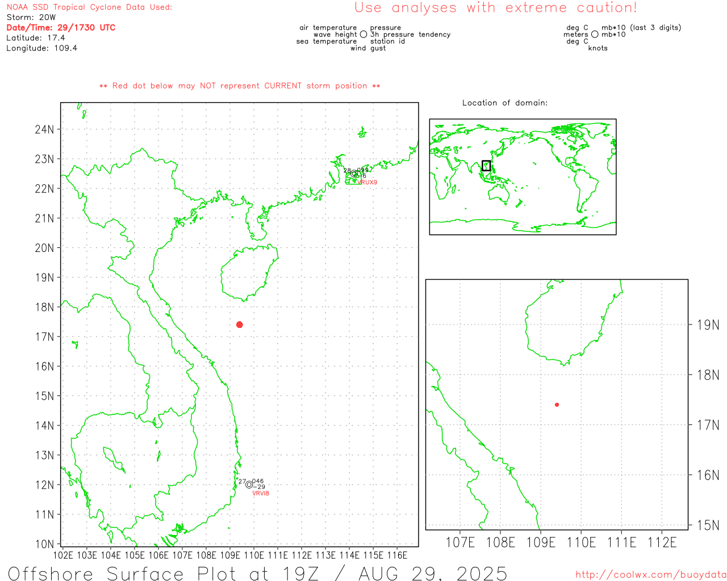This screenshot has width=727, height=581.
Task: Click the world overview map thumbnail
Action: [523, 176]
